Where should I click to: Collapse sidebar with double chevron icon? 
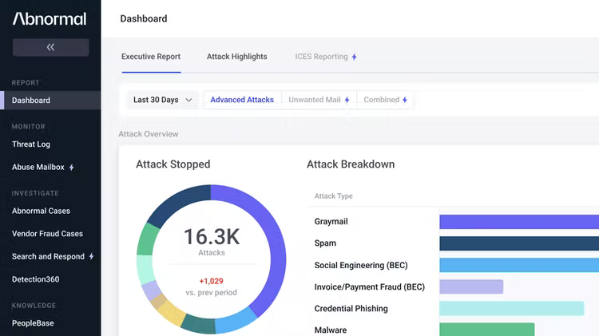pyautogui.click(x=50, y=47)
